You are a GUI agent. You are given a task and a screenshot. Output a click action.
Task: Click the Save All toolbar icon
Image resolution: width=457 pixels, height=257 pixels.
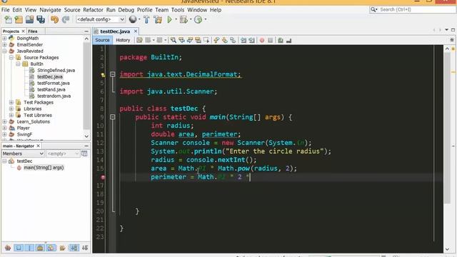coord(41,19)
